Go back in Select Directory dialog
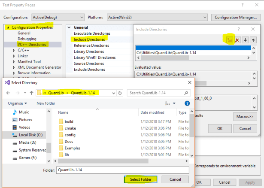264x188 pixels. [8, 93]
